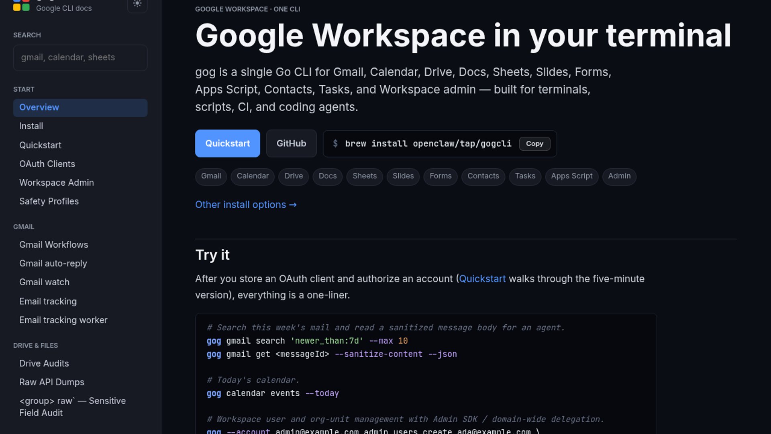The image size is (771, 434).
Task: Open Drive Audits page
Action: [x=80, y=363]
